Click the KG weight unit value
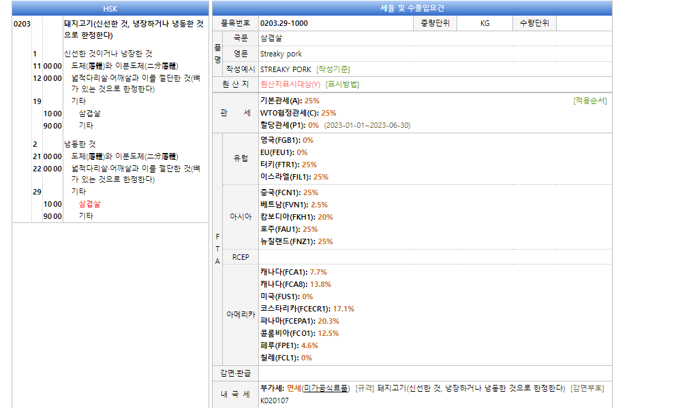Viewport: 676px width, 408px height. (485, 23)
